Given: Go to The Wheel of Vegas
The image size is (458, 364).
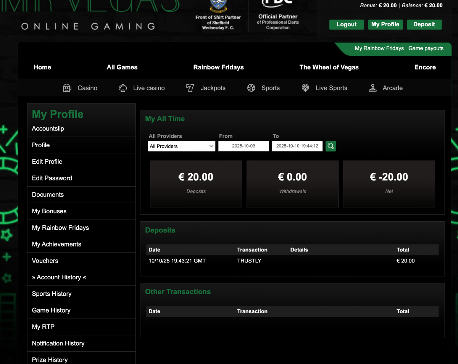Looking at the screenshot, I should coord(329,67).
